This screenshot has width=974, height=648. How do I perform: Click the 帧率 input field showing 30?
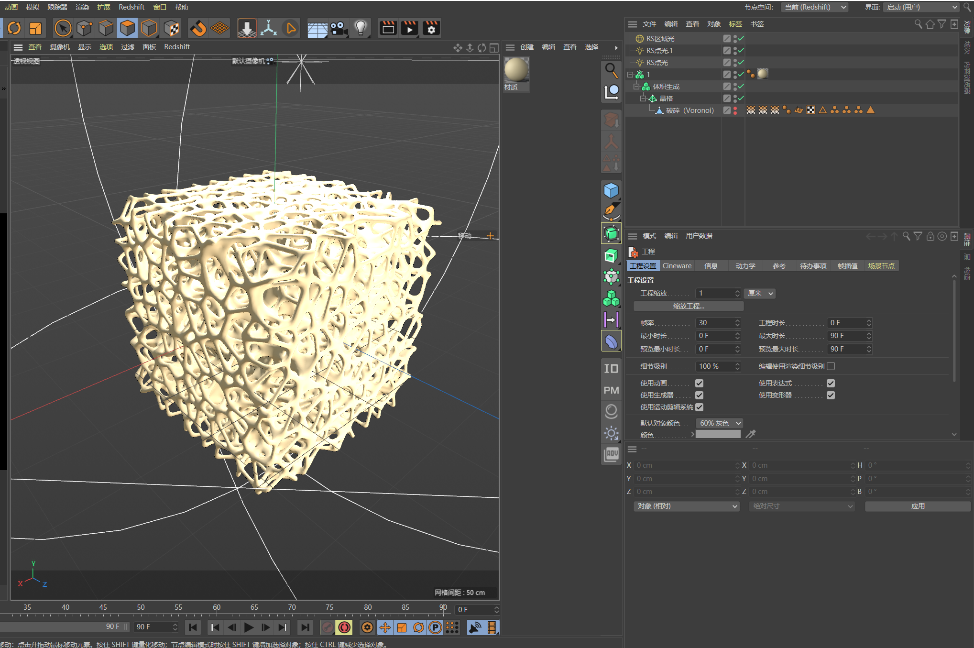click(717, 323)
